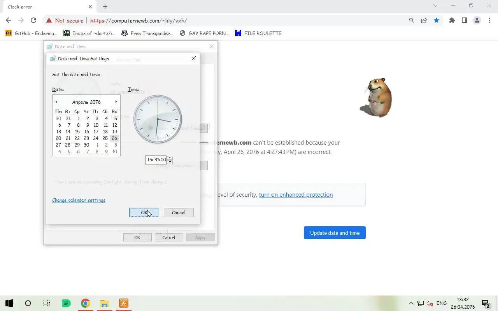Open the Extensions puzzle icon
The image size is (498, 311).
point(452,21)
